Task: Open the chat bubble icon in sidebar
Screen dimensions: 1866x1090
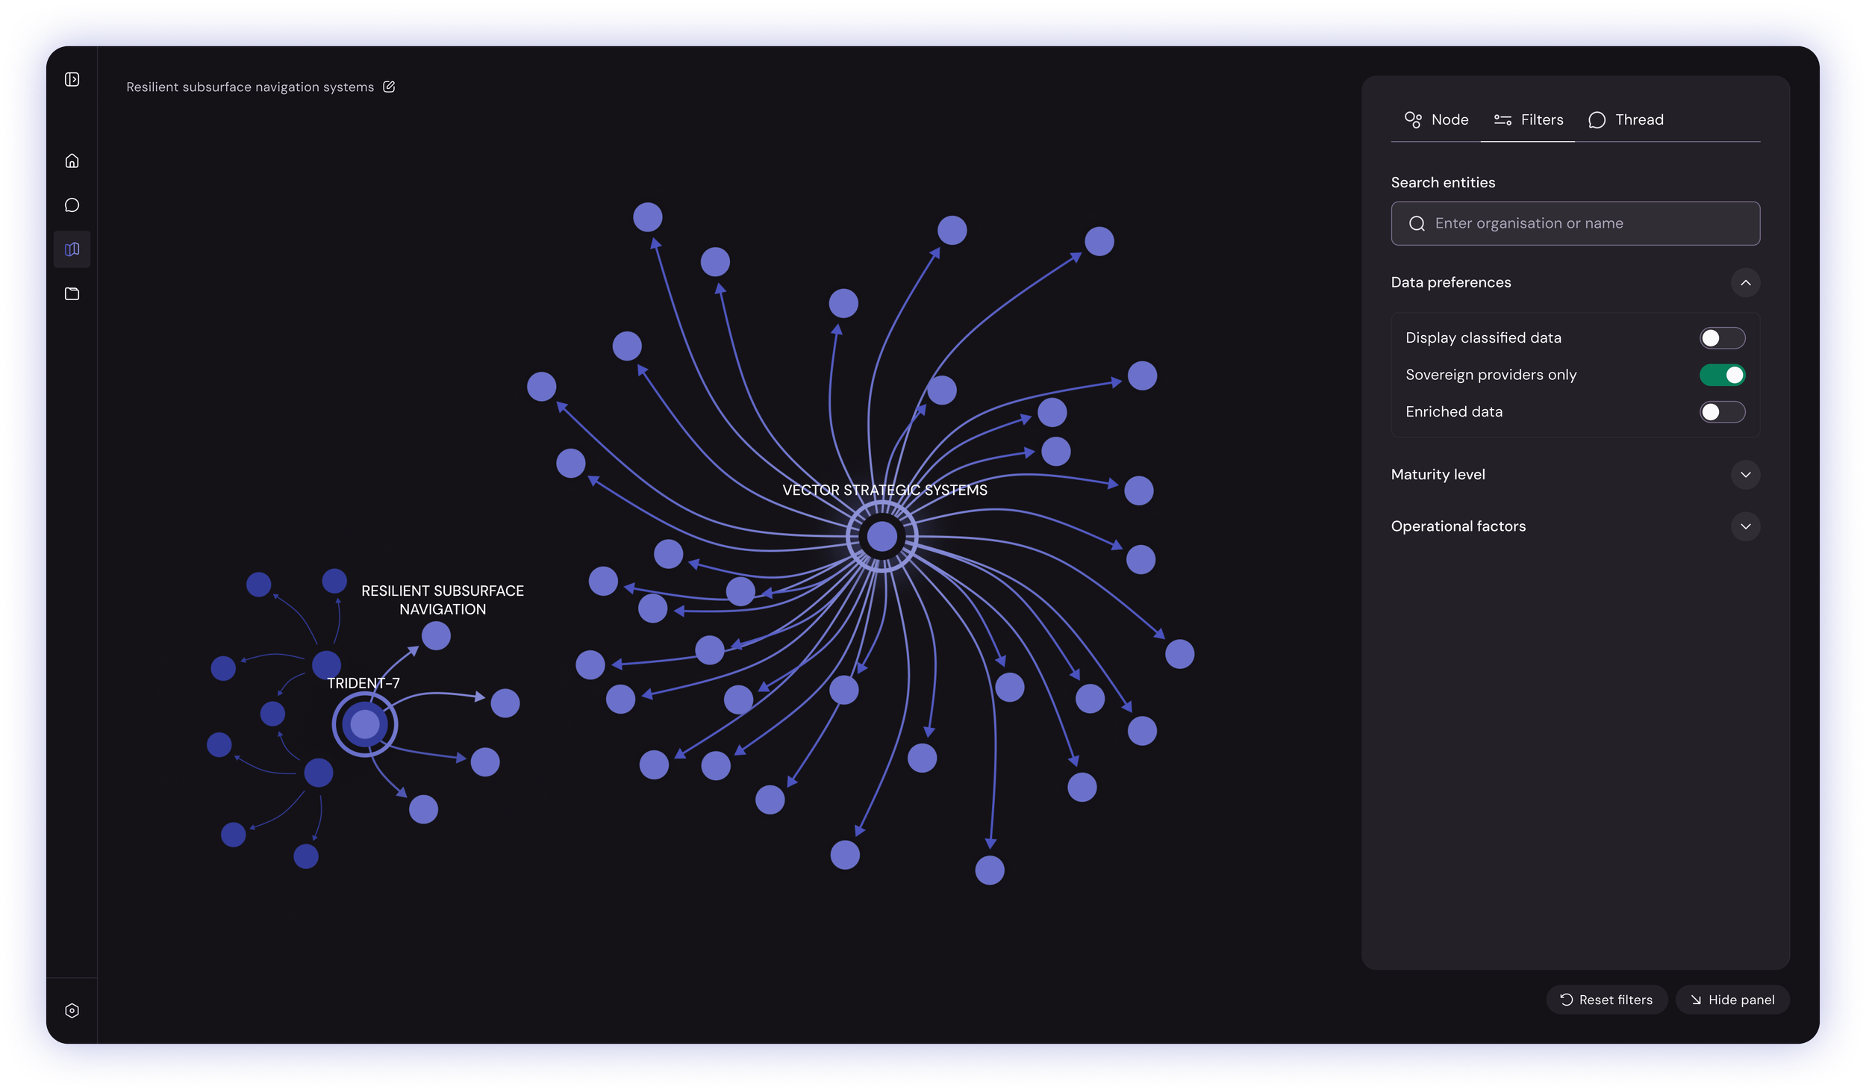Action: pos(72,205)
